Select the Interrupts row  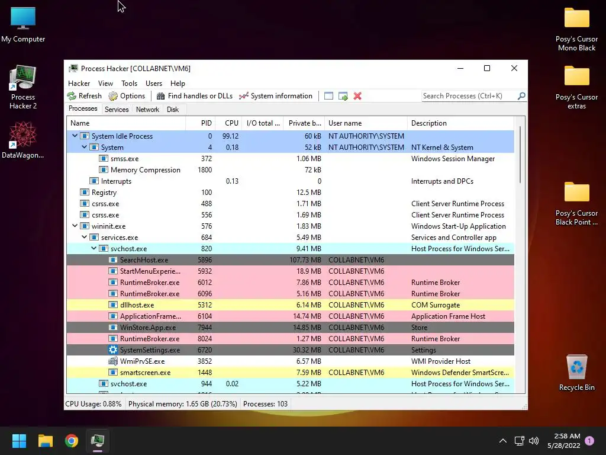(290, 181)
